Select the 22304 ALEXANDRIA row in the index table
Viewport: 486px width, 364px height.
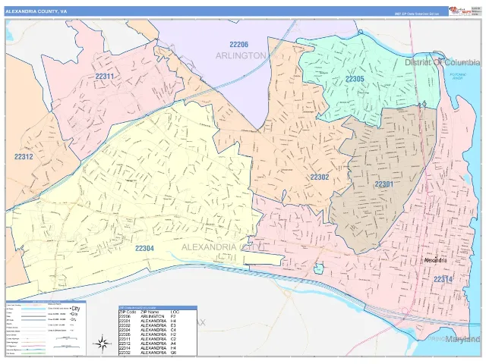coord(158,330)
